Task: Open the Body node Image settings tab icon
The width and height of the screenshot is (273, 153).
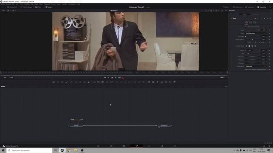Action: point(250,23)
